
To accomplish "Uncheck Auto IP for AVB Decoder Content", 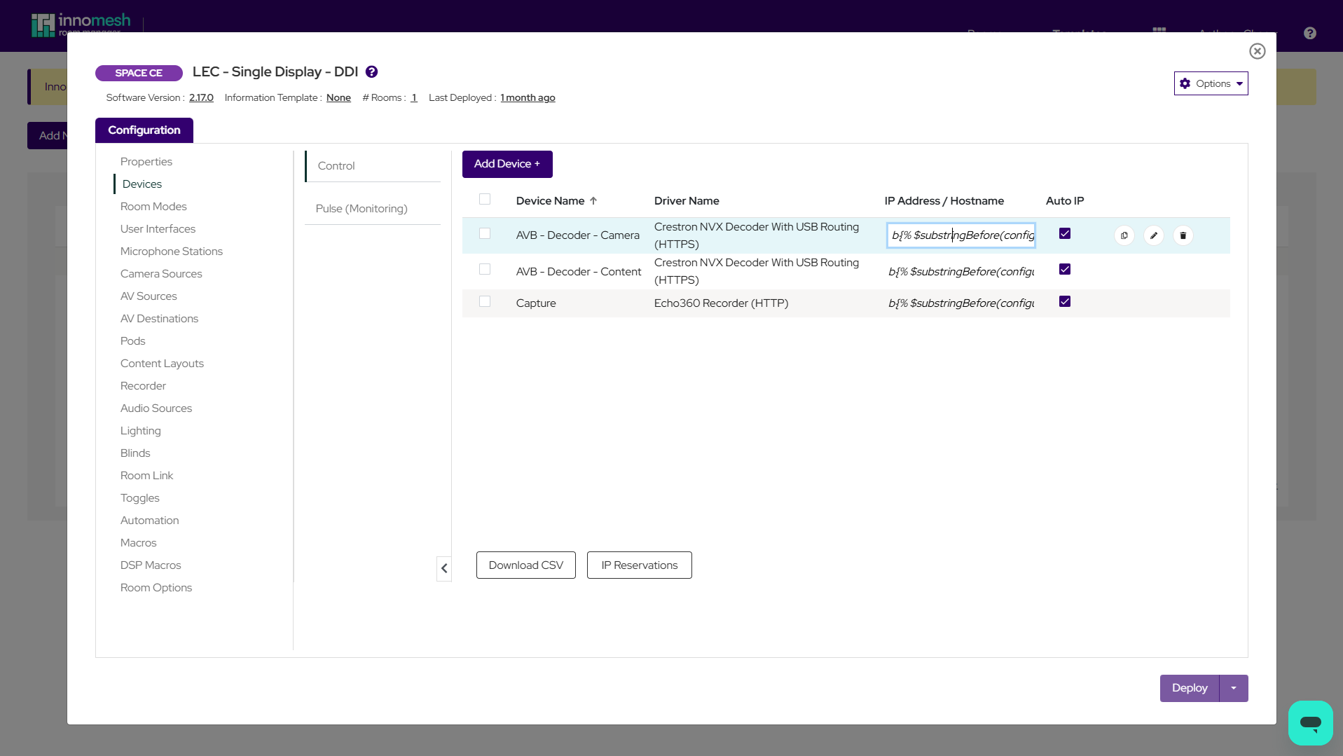I will (1064, 269).
